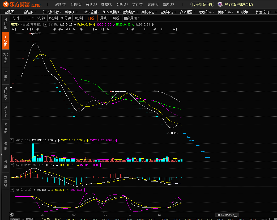
Task: Open the 分析(A) menu
Action: (x=122, y=4)
